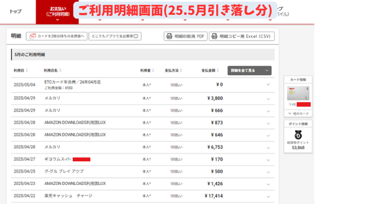
Task: Click グーグル プレイ アップ store name
Action: 64,171
